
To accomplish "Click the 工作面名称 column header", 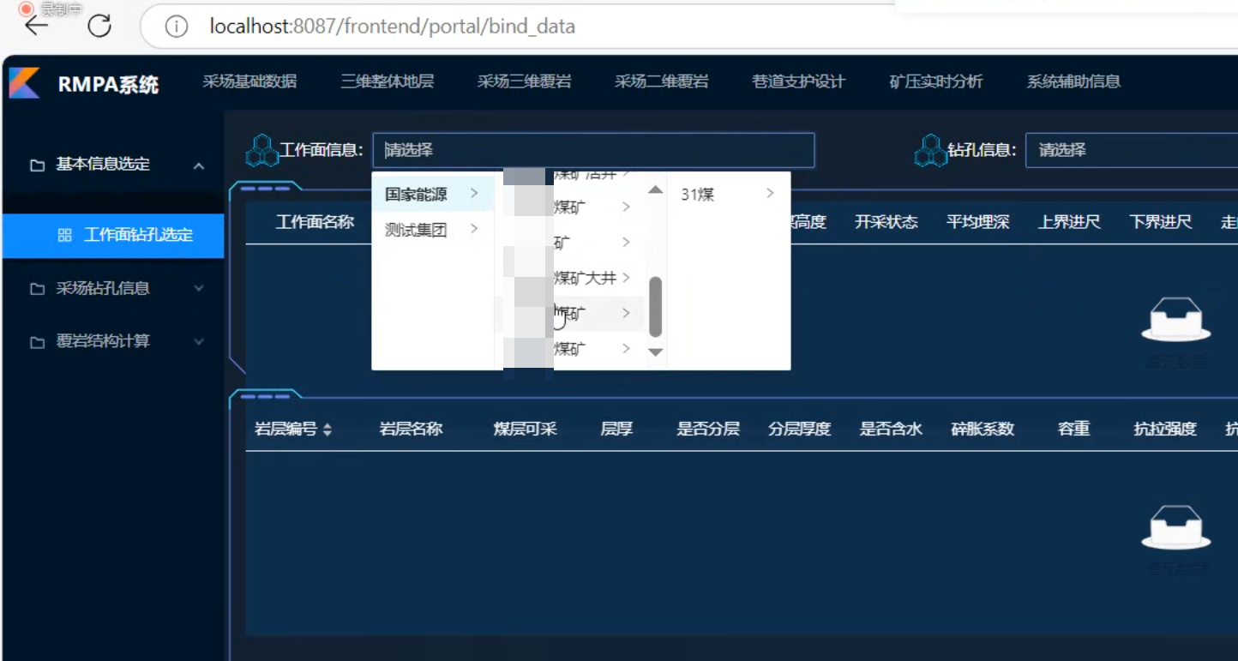I will [315, 223].
